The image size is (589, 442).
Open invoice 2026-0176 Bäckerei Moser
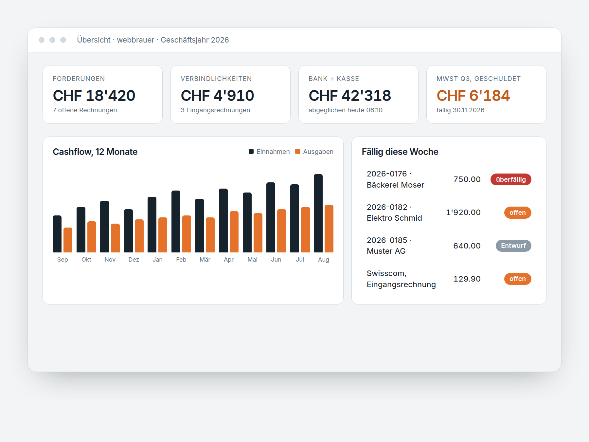[449, 179]
